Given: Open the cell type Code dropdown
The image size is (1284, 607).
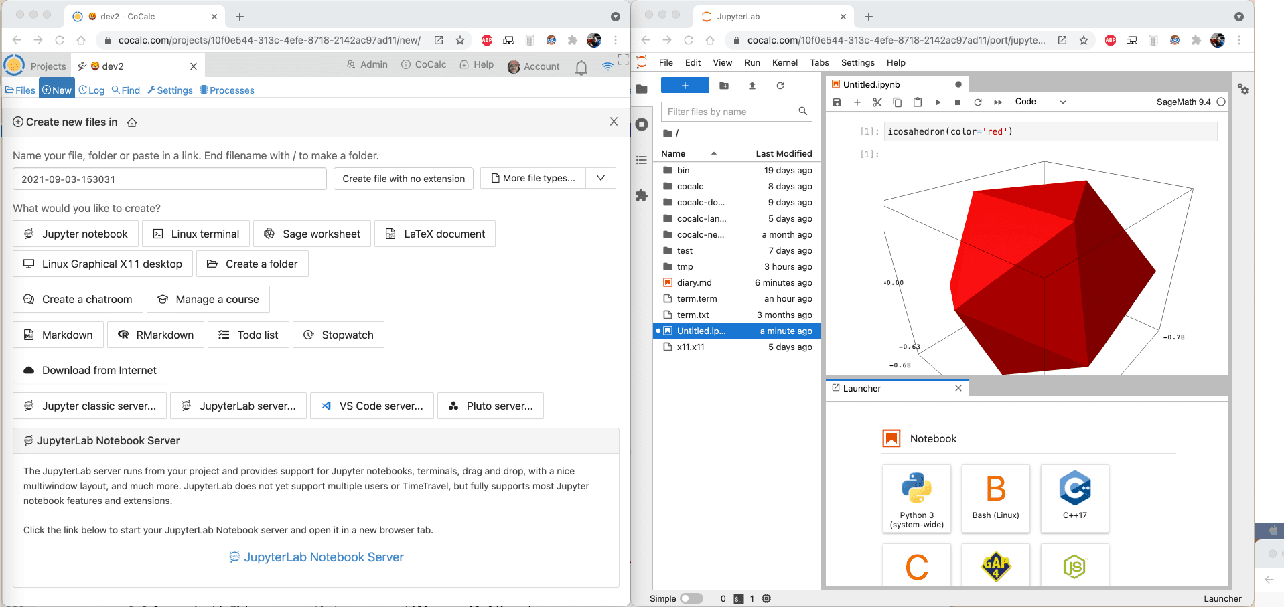Looking at the screenshot, I should point(1040,102).
